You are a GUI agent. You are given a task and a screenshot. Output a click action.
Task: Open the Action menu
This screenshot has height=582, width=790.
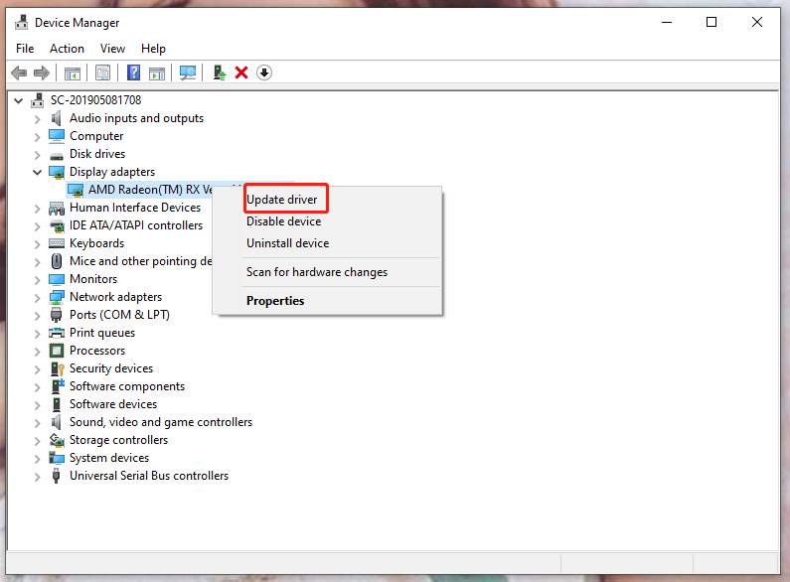[x=67, y=49]
